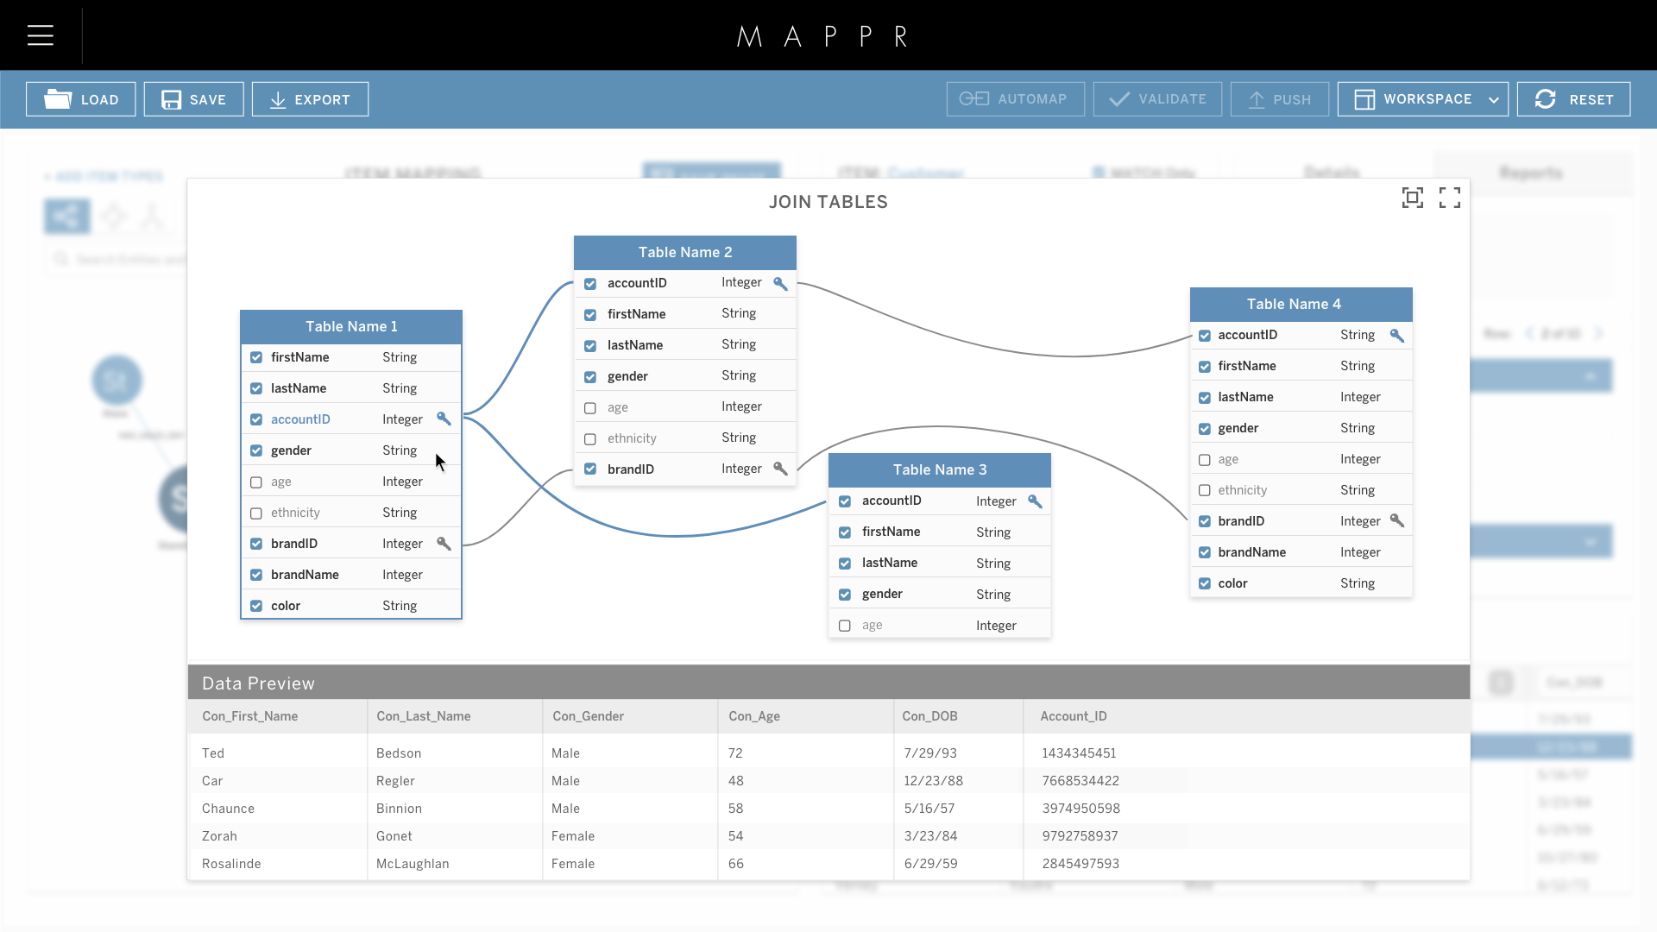Click the Data Preview panel header
Screen dimensions: 1657x932
click(x=828, y=683)
